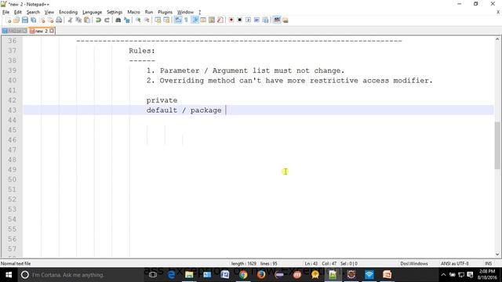Print the document using the printer icon
The height and width of the screenshot is (282, 502).
(59, 20)
